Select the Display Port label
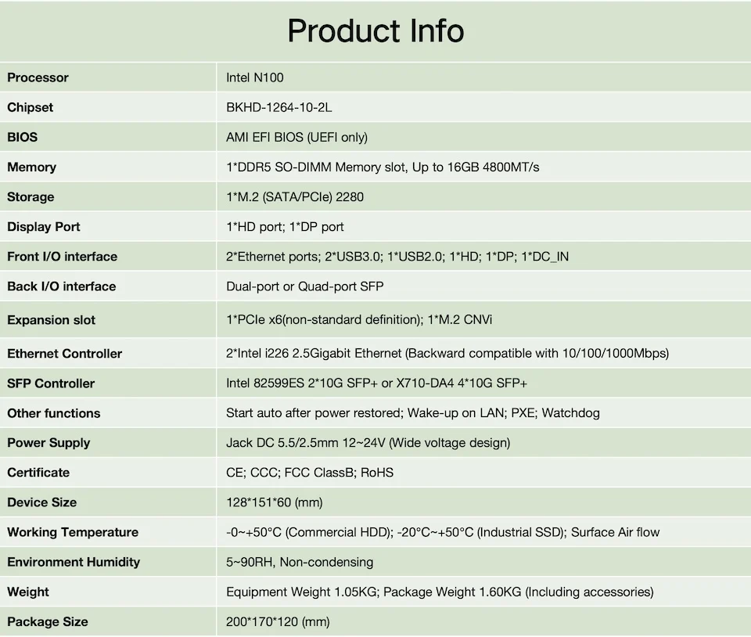The image size is (751, 637). pos(44,227)
